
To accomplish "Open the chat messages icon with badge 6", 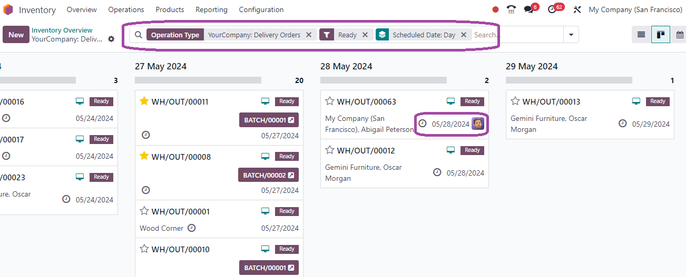I will 529,9.
